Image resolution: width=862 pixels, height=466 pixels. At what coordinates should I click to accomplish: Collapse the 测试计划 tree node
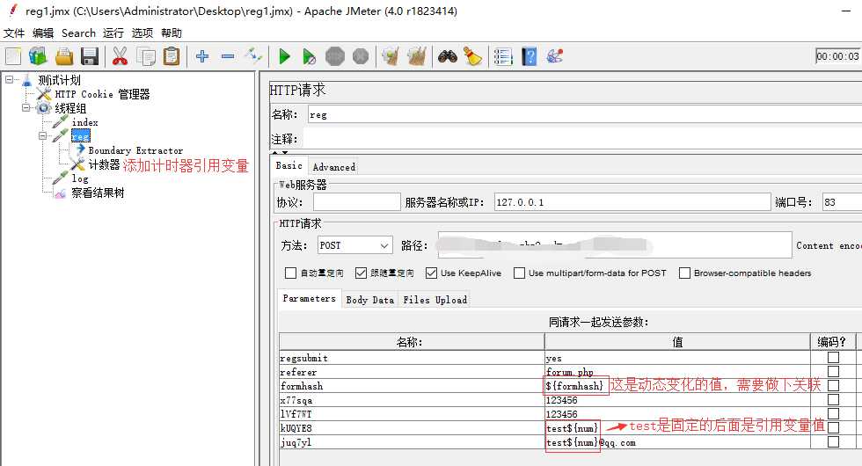coord(10,80)
